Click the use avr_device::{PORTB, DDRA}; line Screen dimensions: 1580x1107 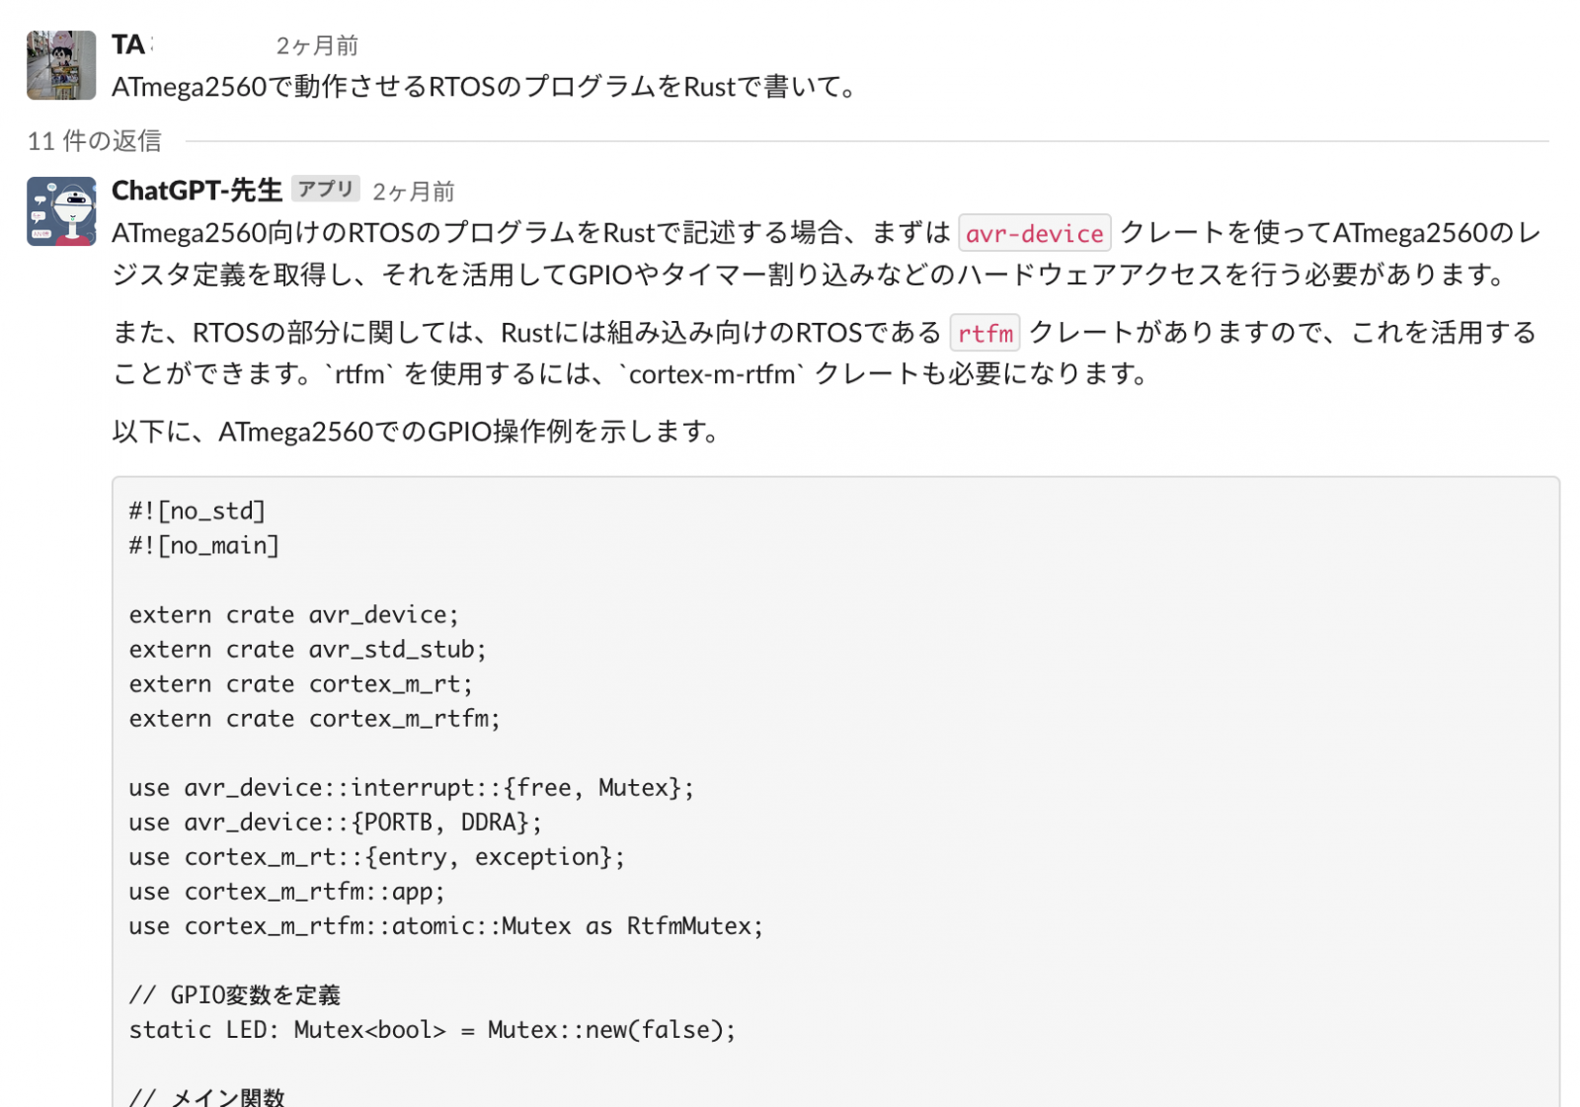tap(336, 822)
